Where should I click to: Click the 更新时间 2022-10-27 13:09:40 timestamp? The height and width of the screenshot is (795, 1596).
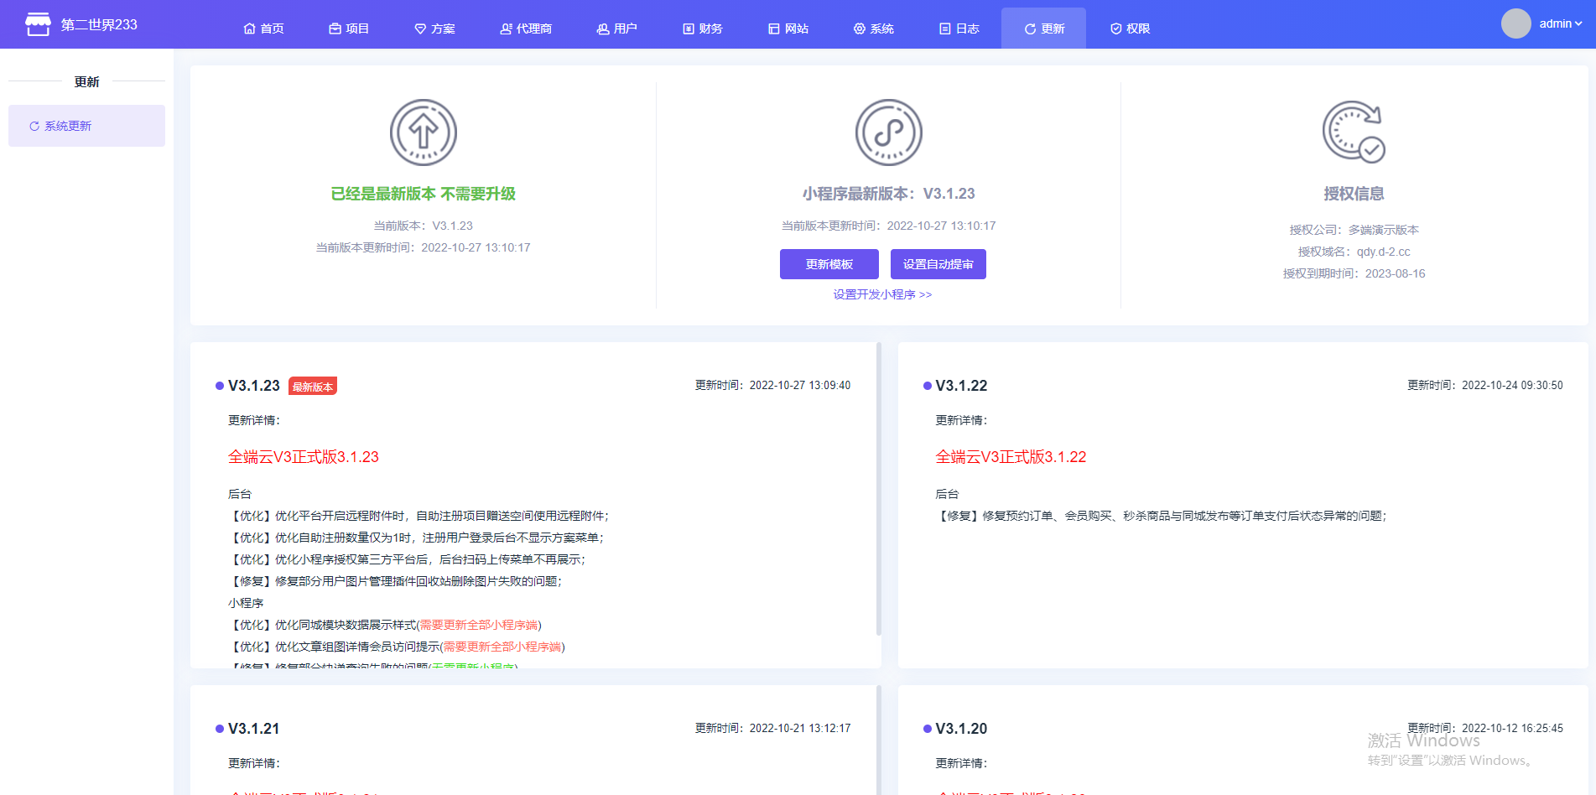(772, 385)
